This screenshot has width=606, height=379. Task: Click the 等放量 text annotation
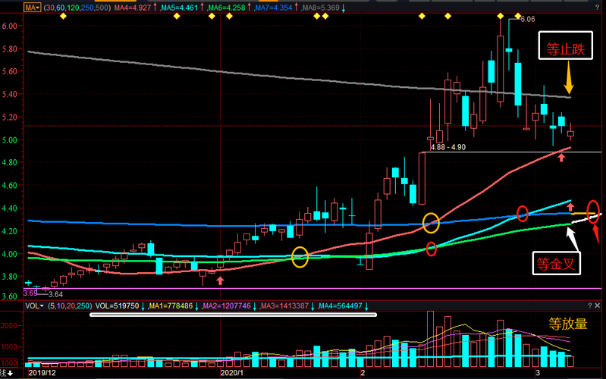[x=568, y=324]
